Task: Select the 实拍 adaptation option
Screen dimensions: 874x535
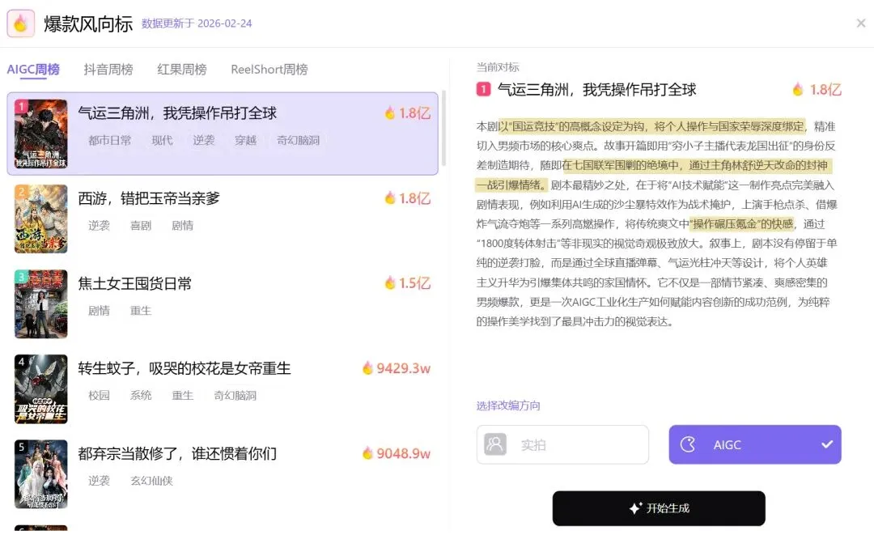Action: 562,444
